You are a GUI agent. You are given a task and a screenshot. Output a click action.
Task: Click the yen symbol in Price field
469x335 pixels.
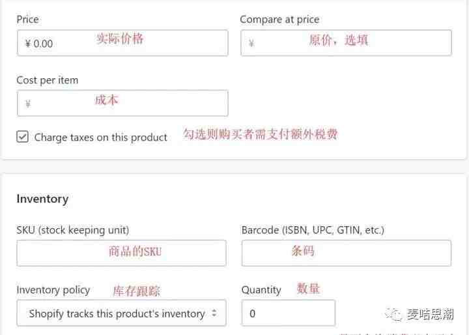(28, 44)
